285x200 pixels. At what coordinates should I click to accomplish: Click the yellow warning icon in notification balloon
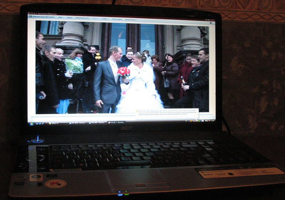137,111
